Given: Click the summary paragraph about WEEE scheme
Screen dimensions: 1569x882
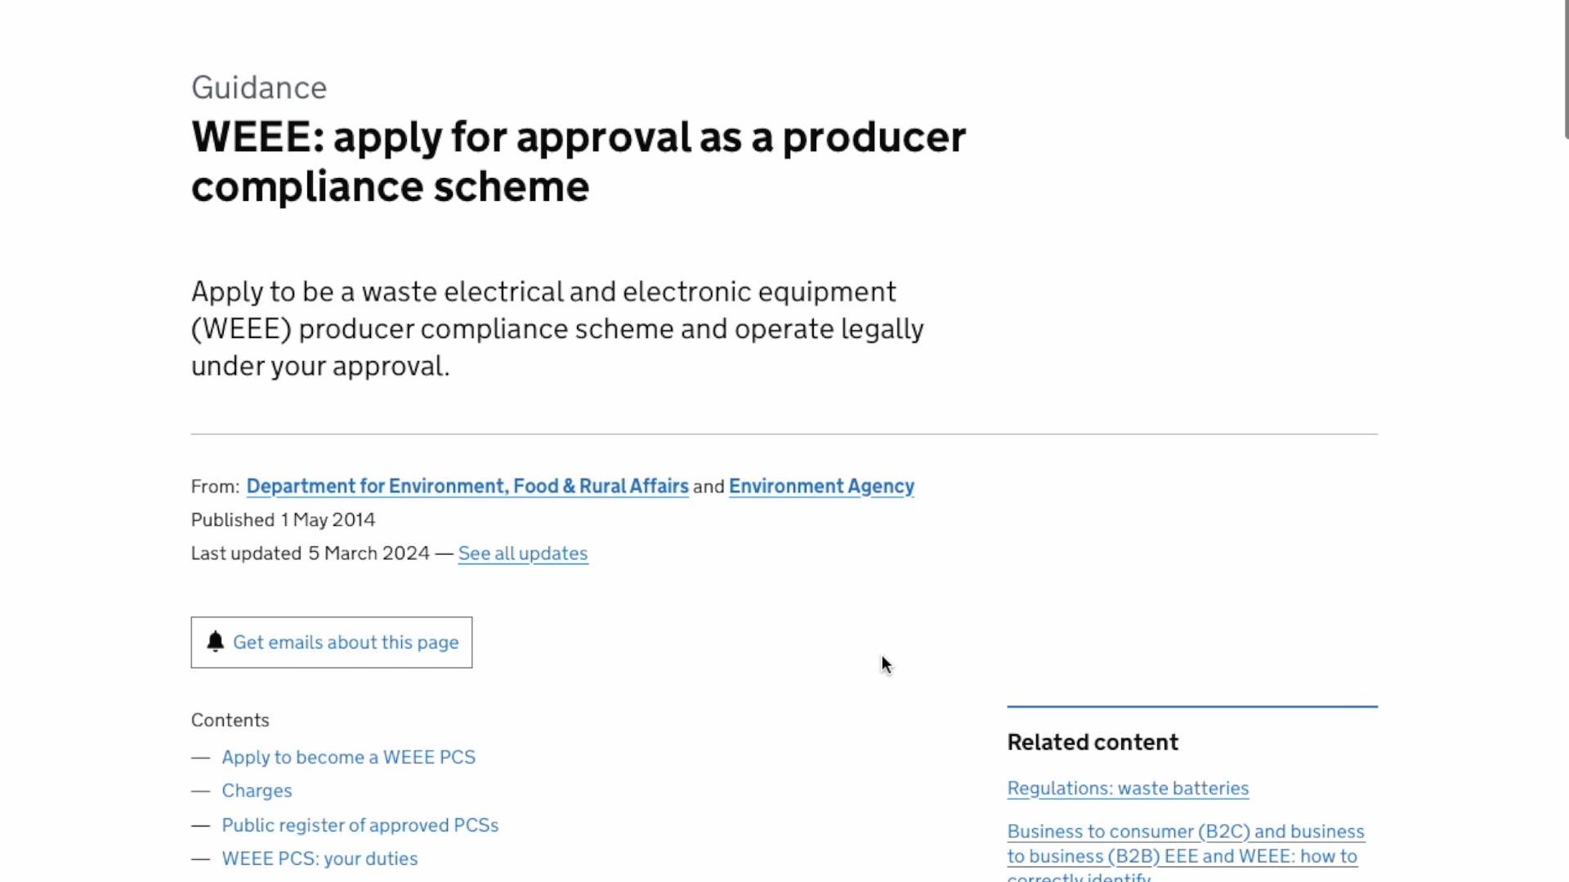Looking at the screenshot, I should click(x=557, y=328).
